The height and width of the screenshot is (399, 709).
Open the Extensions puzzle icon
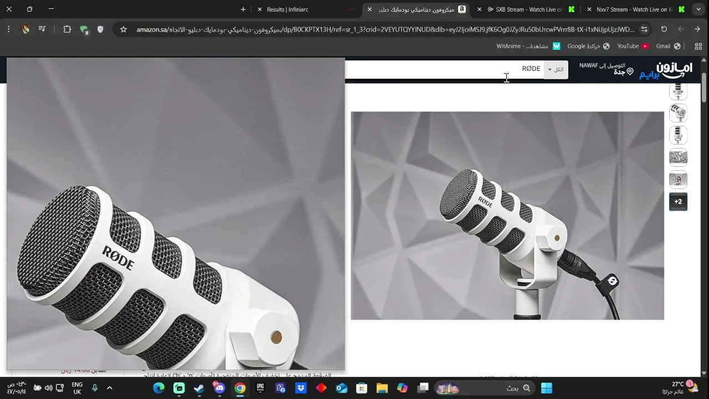67,29
